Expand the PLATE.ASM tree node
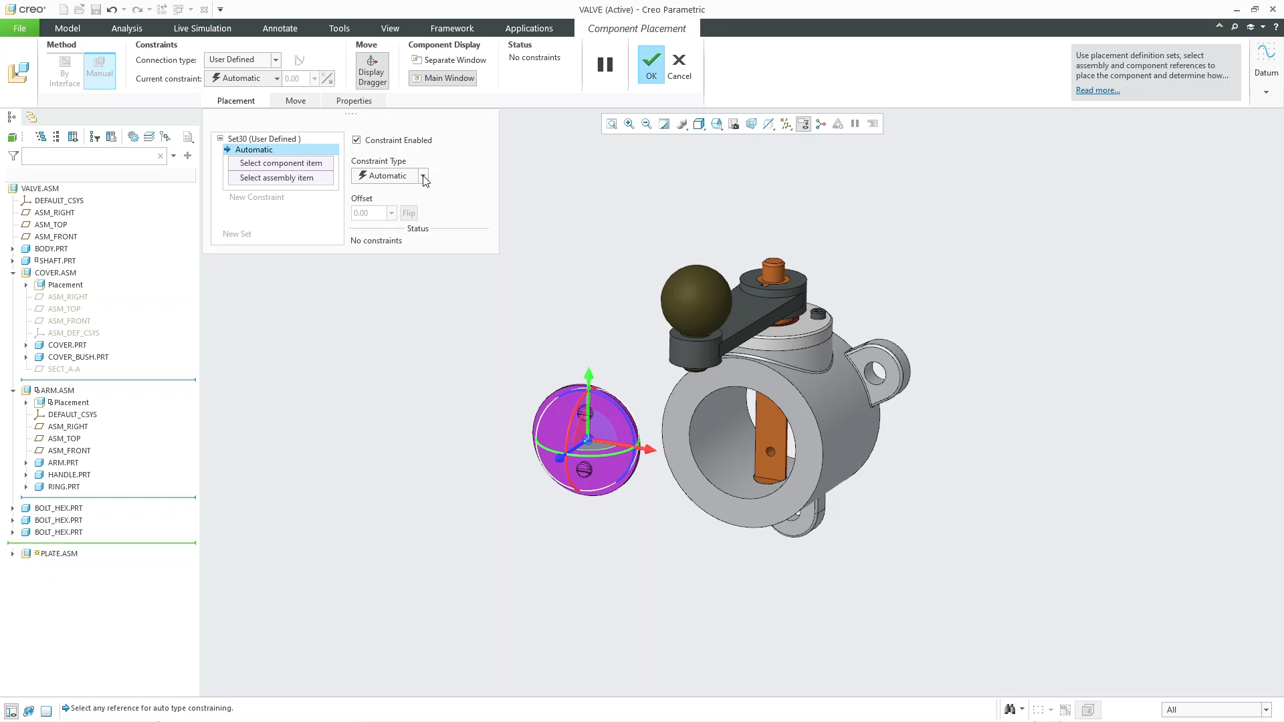1284x722 pixels. [13, 554]
